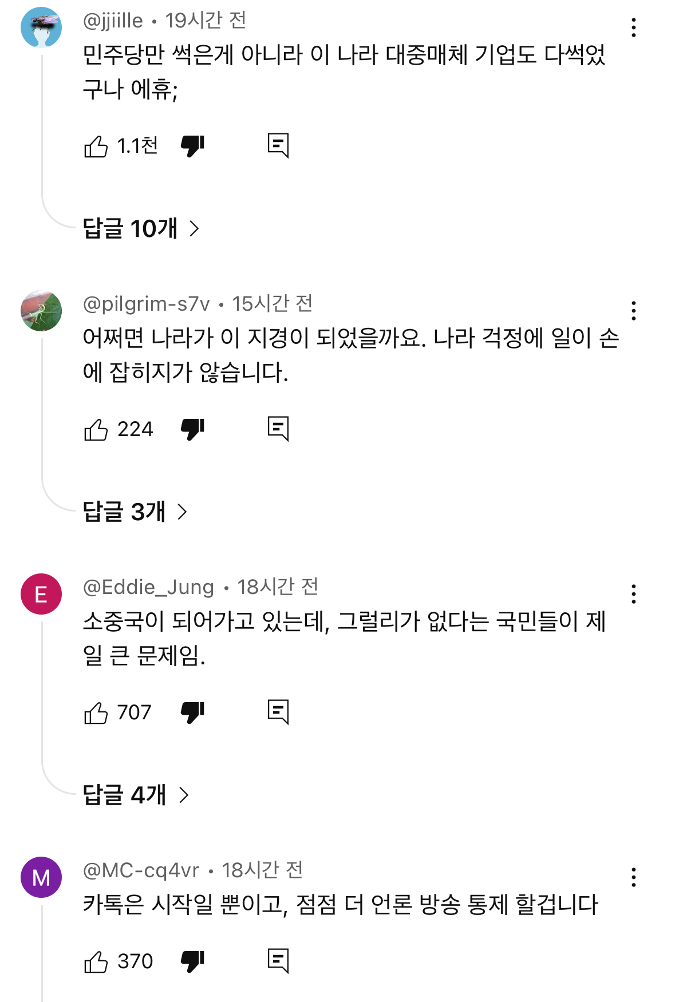Reply to @jjiille's comment
Screen dimensions: 675x1002
(x=278, y=146)
